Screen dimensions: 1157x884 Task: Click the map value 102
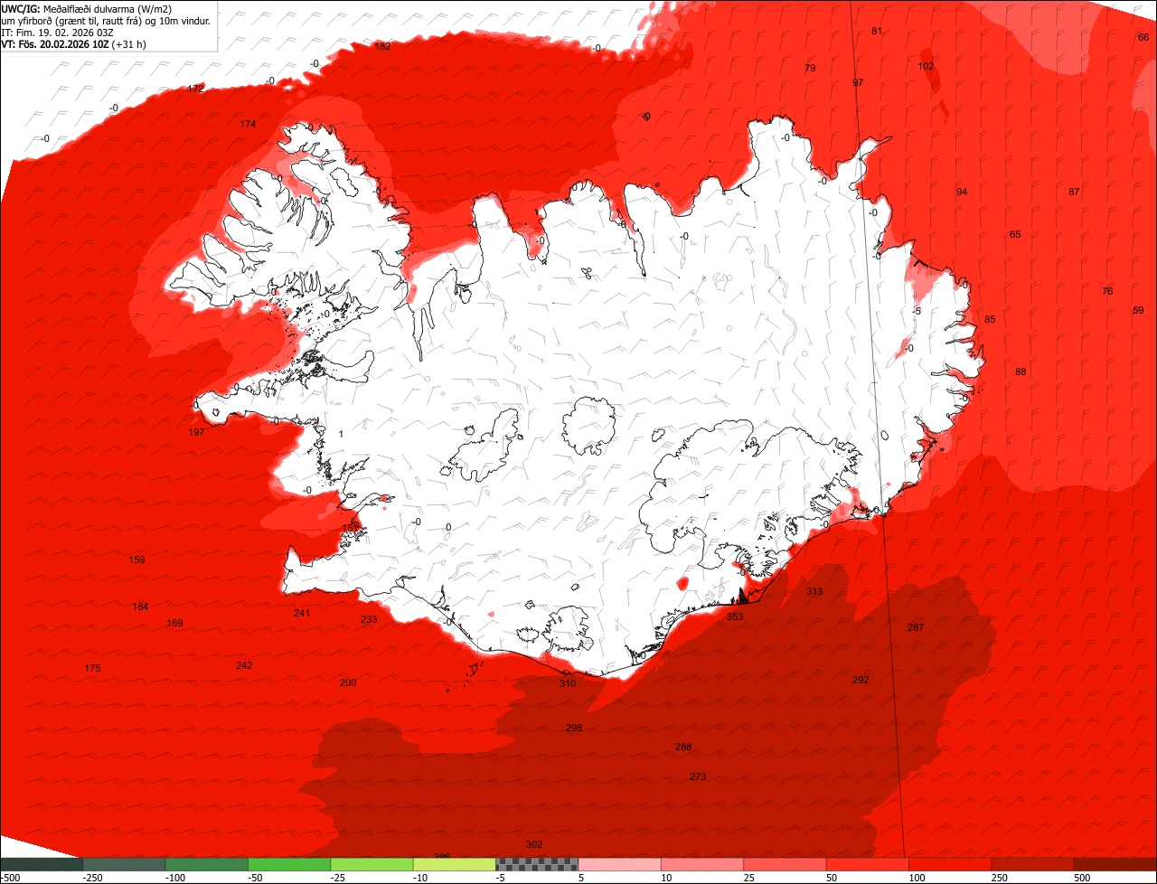(927, 66)
